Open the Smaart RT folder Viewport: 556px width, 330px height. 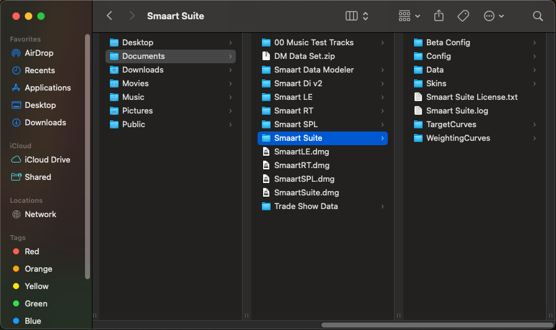click(x=323, y=111)
